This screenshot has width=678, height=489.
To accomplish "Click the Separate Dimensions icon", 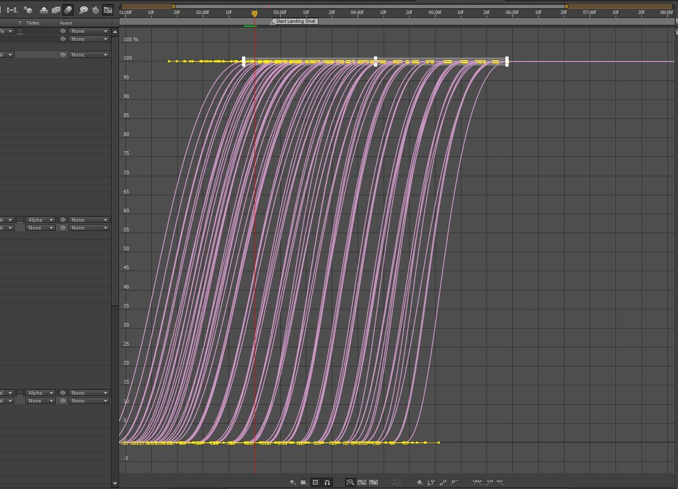I will coord(397,482).
